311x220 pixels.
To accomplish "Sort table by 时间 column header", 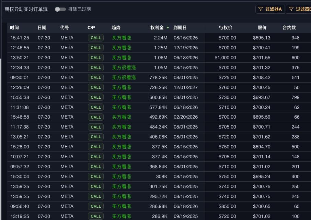I will (14, 28).
